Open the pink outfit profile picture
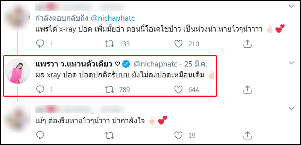 click(x=17, y=71)
